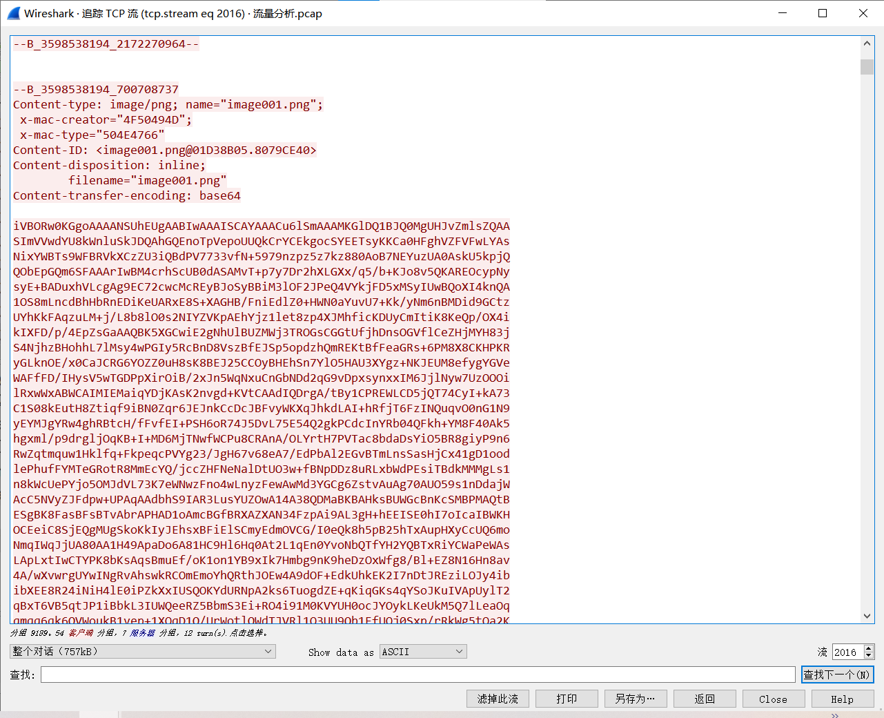
Task: Open the 另存为… save as dialog
Action: pyautogui.click(x=636, y=699)
